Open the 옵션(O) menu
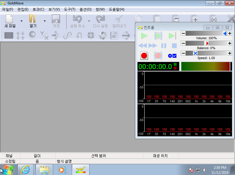235x175 pixels. click(85, 9)
